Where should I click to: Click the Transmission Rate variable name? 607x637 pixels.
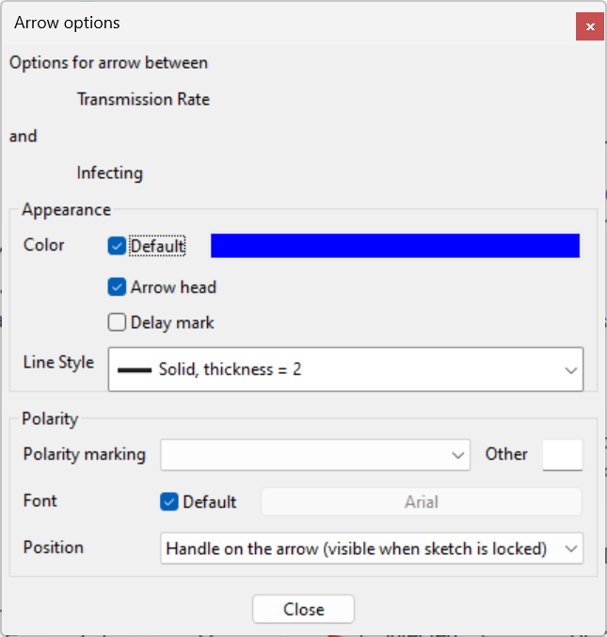143,99
